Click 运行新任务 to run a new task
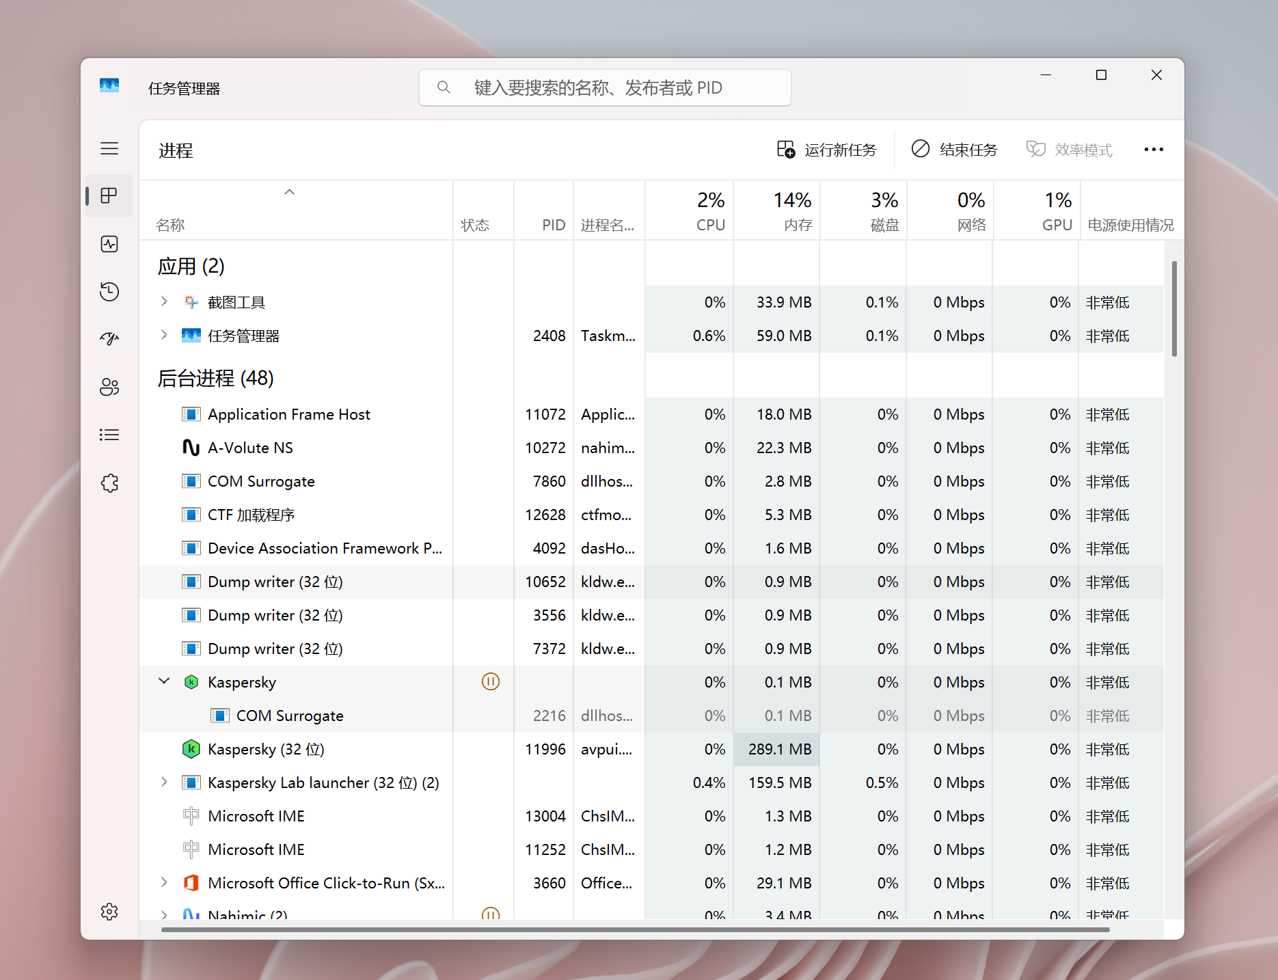Image resolution: width=1278 pixels, height=980 pixels. [x=827, y=150]
